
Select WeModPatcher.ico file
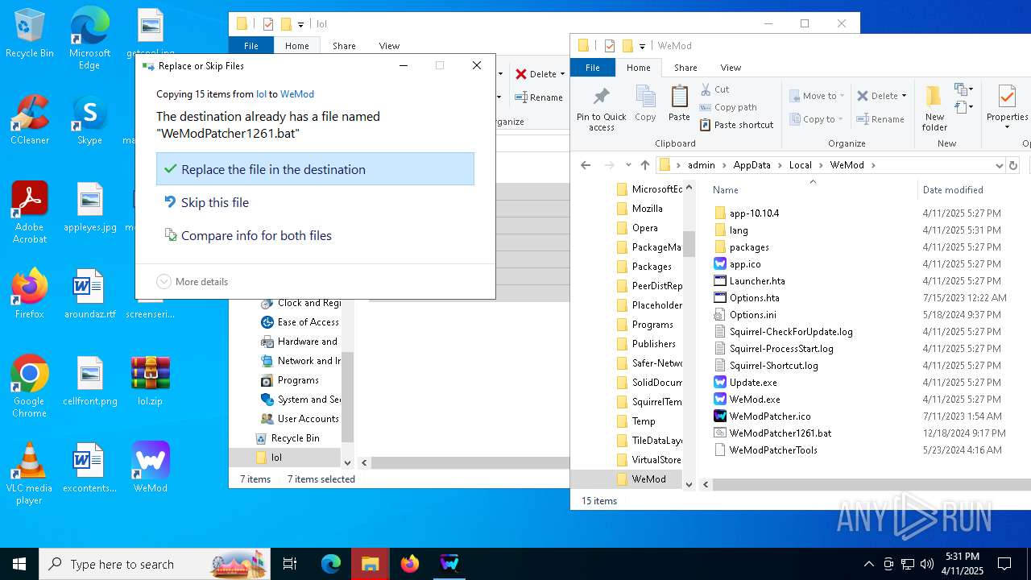[770, 416]
